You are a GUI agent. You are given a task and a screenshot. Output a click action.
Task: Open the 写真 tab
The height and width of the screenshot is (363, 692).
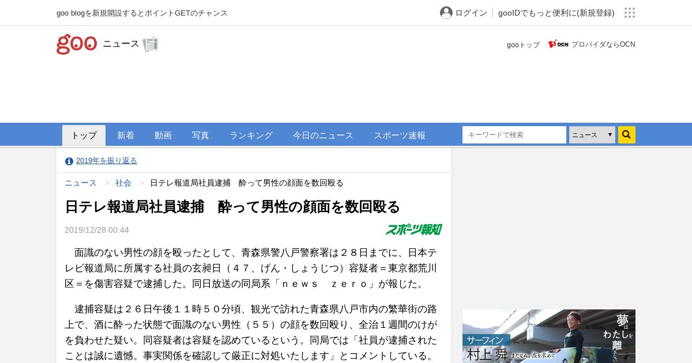[x=201, y=135]
